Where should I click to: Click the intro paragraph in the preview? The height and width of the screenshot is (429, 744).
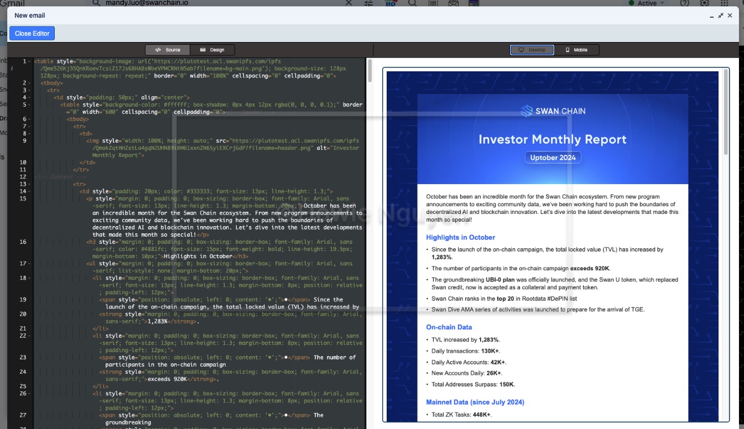553,208
